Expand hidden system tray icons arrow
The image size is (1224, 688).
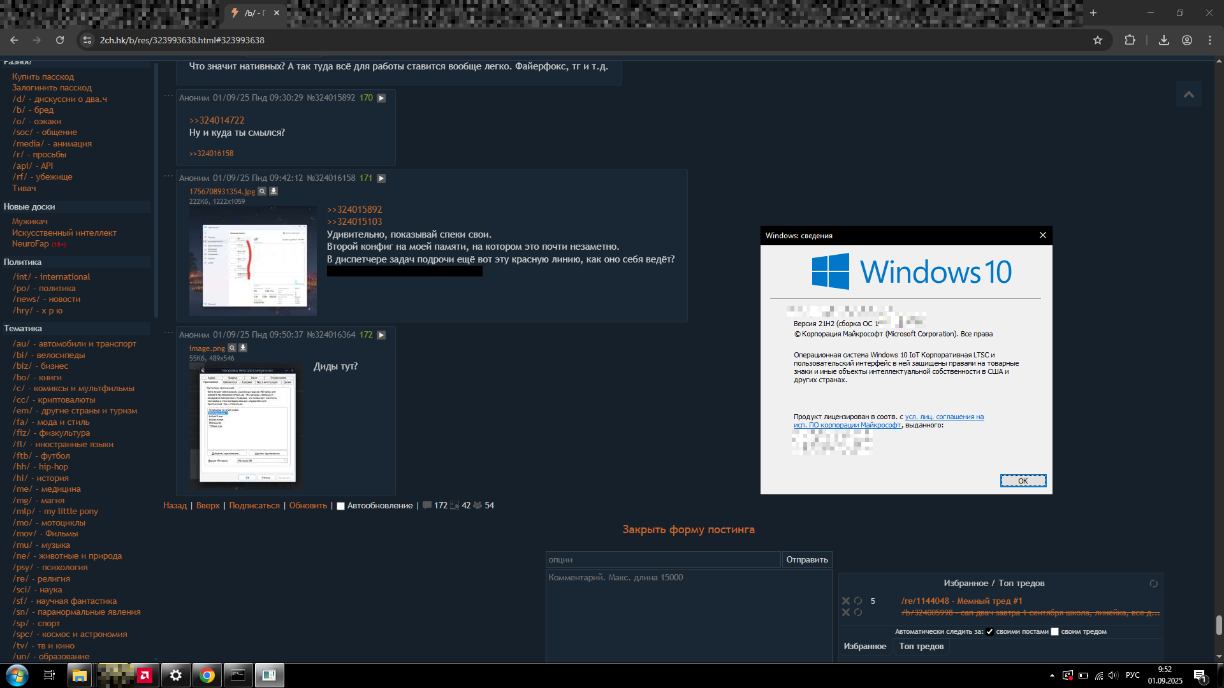tap(1052, 675)
